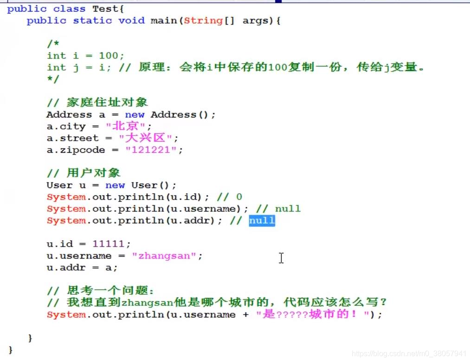The image size is (470, 362).
Task: Click 'System.out.println(u.addr)' statement
Action: point(134,220)
